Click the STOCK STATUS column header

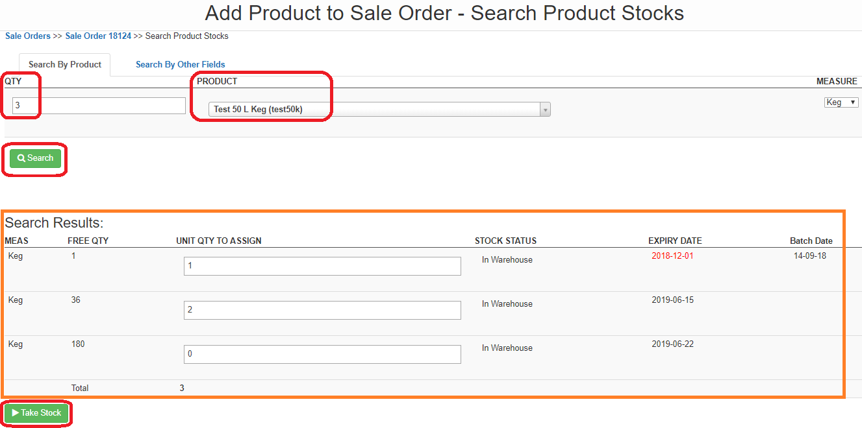(505, 241)
